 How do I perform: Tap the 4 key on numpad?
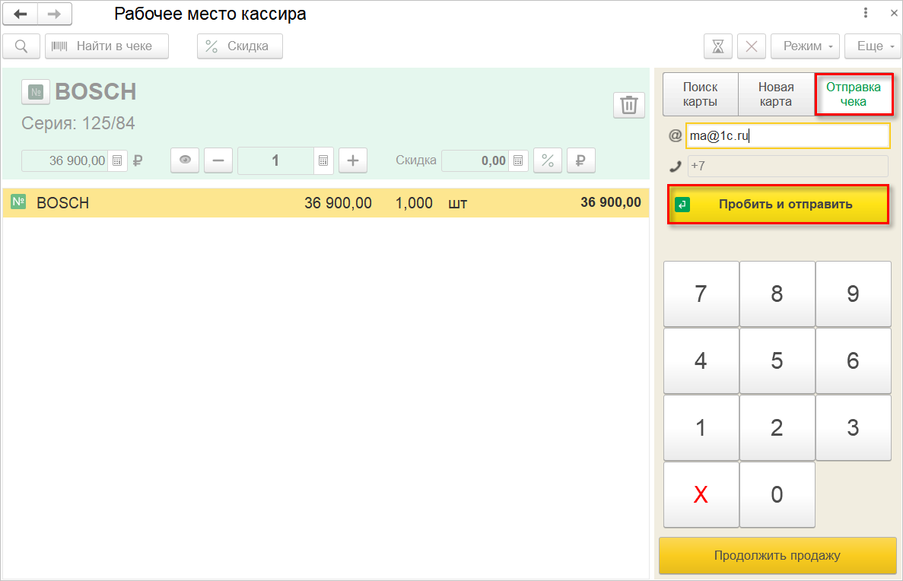(701, 360)
